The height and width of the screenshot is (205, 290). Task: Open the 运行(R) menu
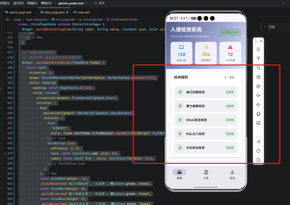18,3
